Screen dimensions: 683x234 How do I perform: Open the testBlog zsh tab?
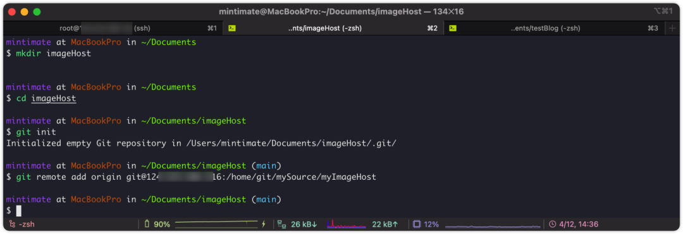click(553, 28)
